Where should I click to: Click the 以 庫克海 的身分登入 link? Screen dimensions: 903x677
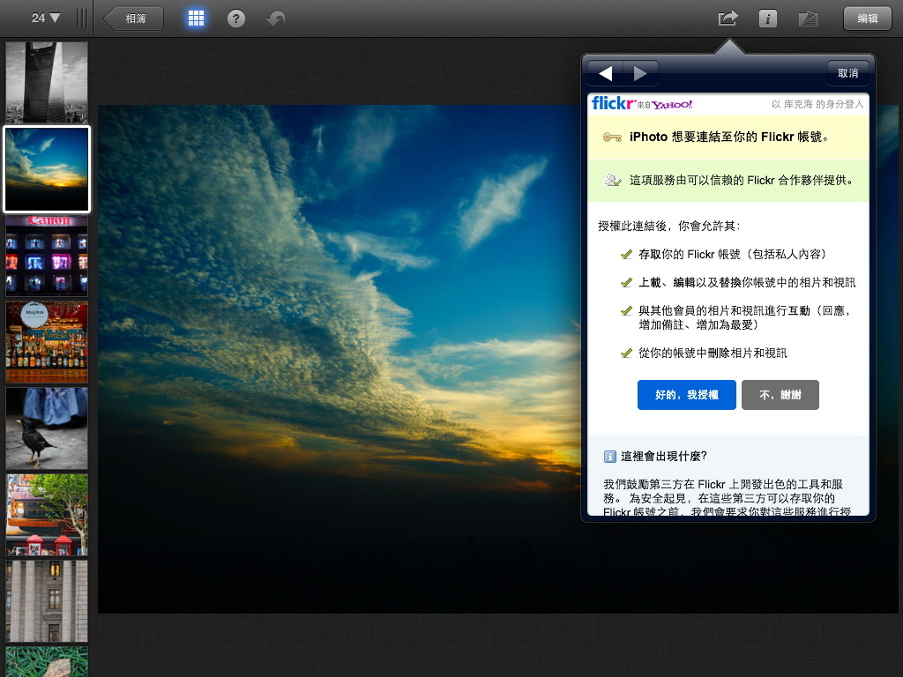(819, 103)
